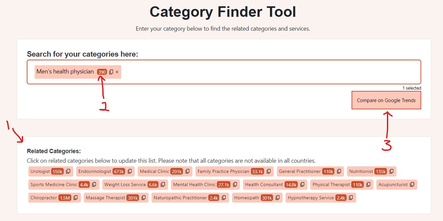
Task: Copy the Family Practice Physician category
Action: 269,171
